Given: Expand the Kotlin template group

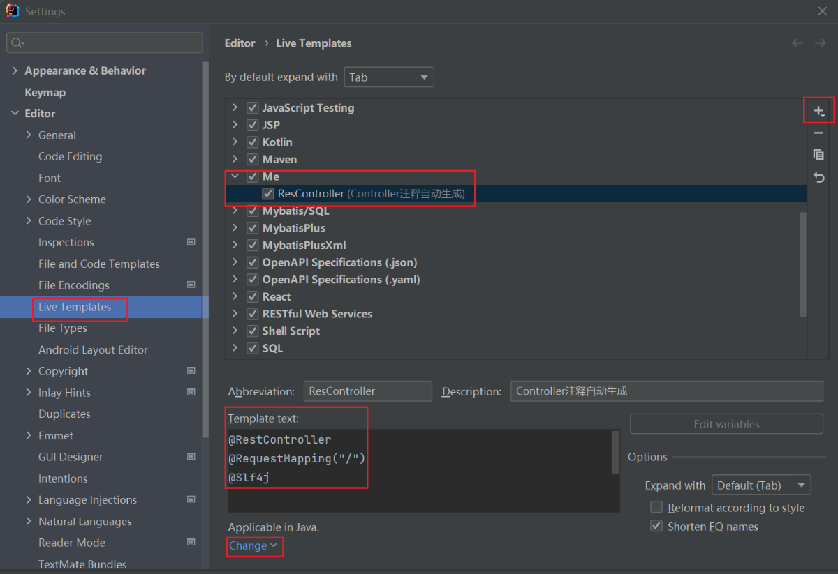Looking at the screenshot, I should pyautogui.click(x=235, y=142).
